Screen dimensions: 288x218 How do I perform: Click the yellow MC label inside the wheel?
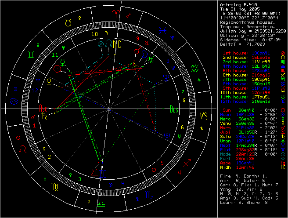tap(116, 44)
